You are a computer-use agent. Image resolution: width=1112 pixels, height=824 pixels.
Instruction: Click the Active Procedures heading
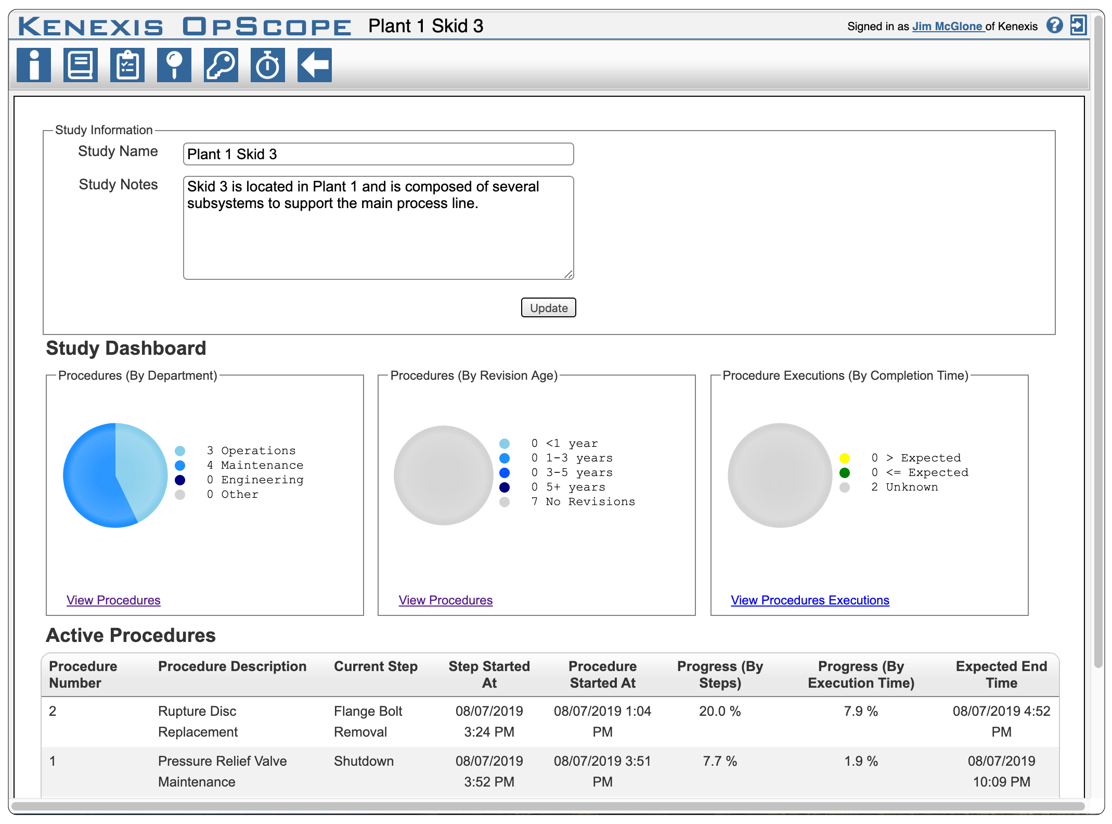point(131,635)
